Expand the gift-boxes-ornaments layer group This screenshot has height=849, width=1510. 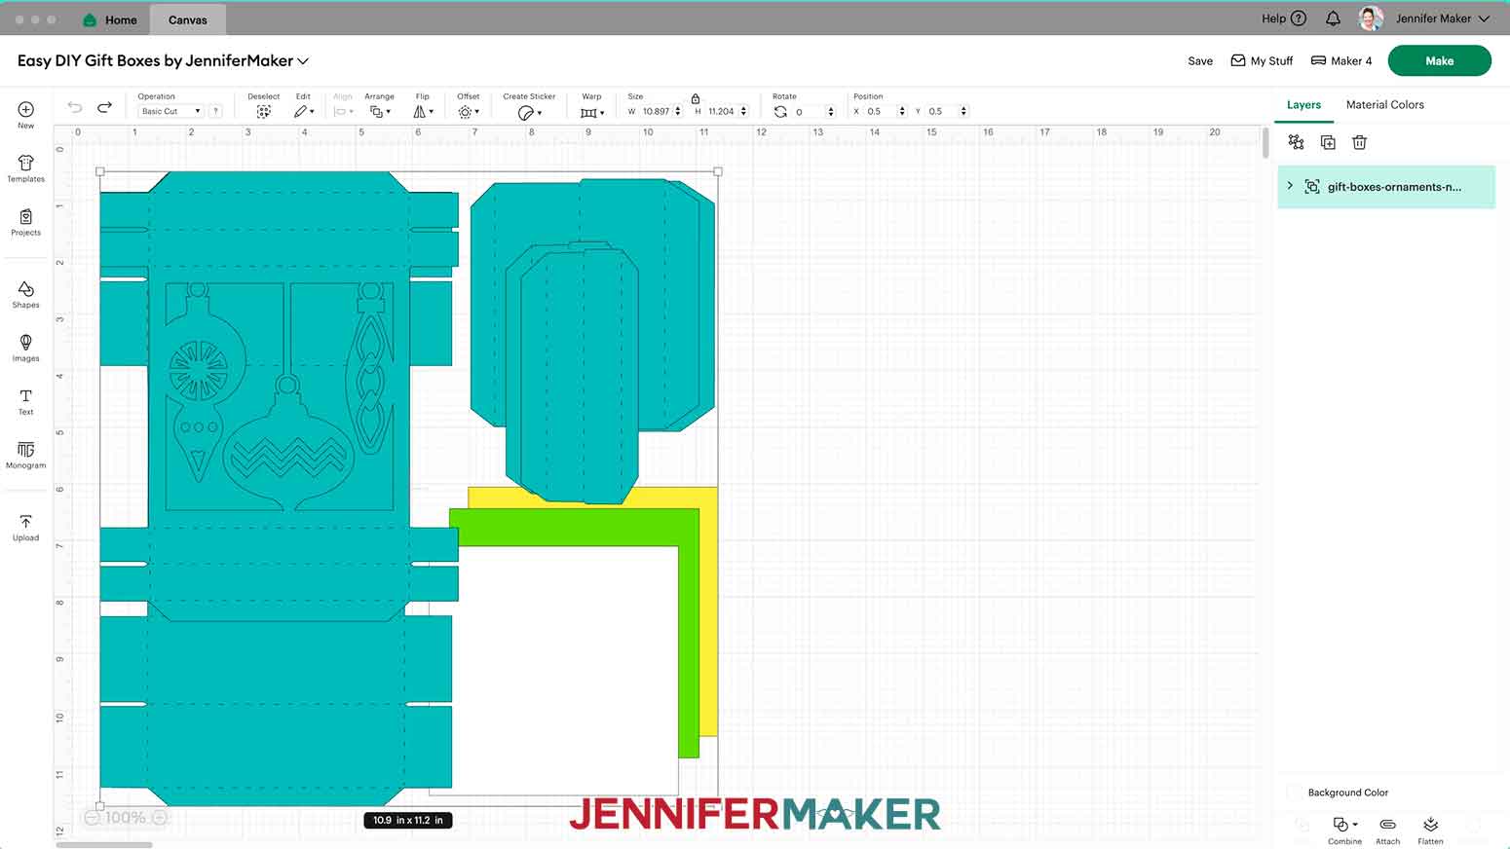(1290, 186)
